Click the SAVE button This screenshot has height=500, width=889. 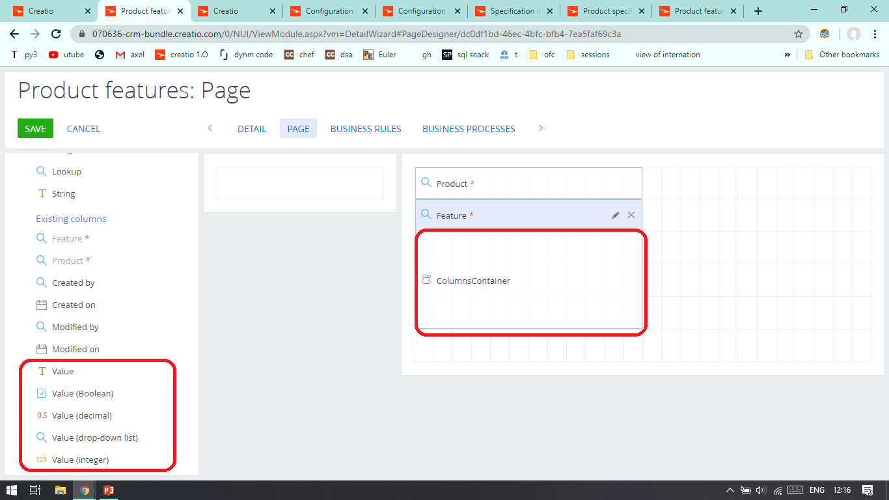(x=35, y=128)
